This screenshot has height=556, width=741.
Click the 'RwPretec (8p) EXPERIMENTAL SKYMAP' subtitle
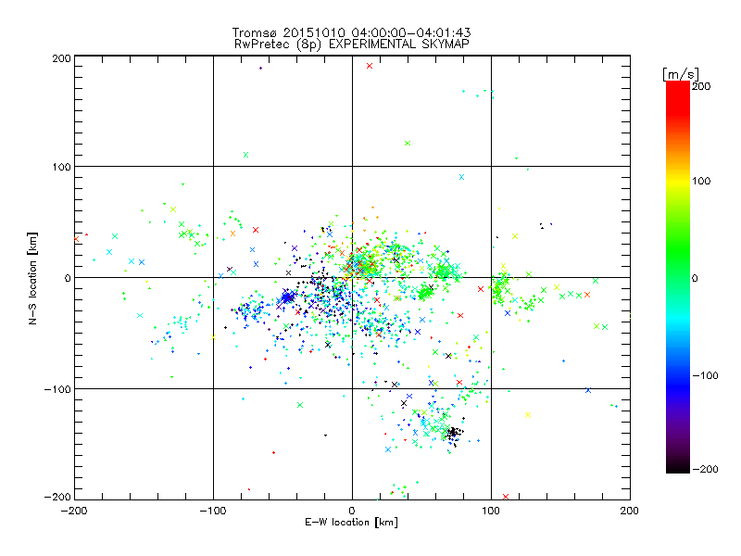tap(352, 44)
